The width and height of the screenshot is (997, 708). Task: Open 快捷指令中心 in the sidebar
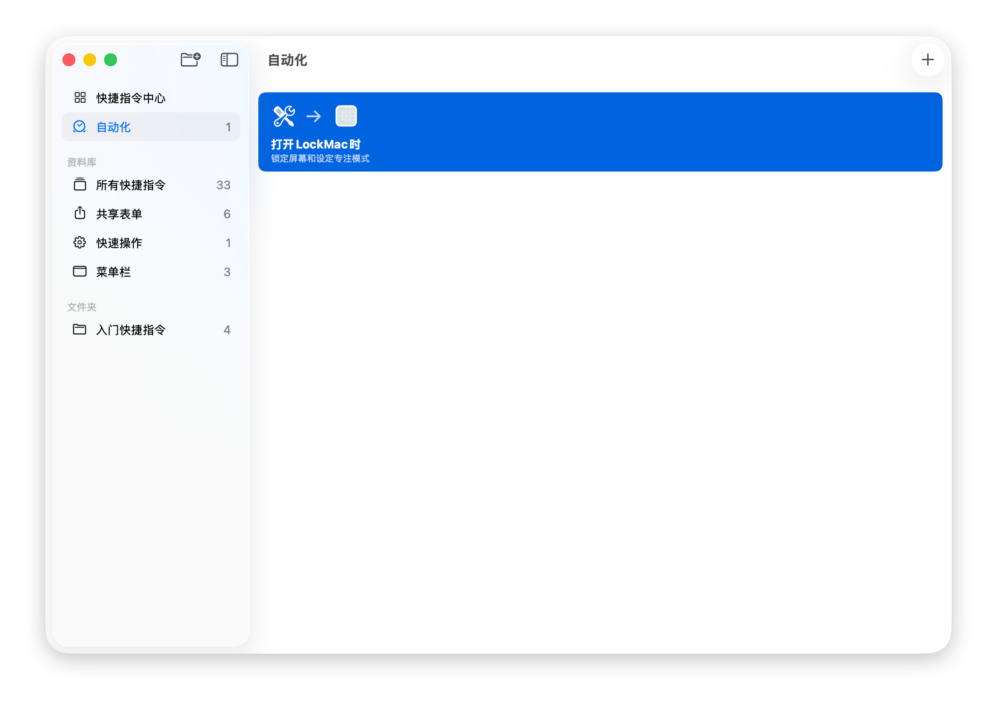131,98
